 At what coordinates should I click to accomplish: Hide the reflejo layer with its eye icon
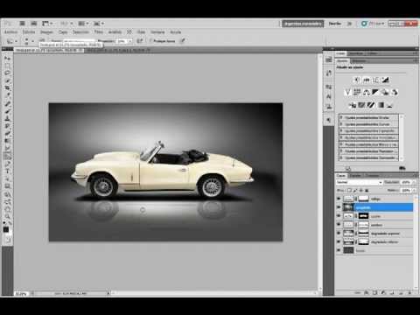pyautogui.click(x=339, y=199)
